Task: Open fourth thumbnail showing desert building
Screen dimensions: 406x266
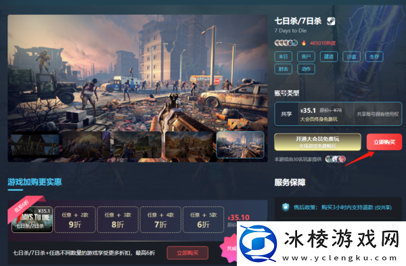Action: click(x=189, y=145)
